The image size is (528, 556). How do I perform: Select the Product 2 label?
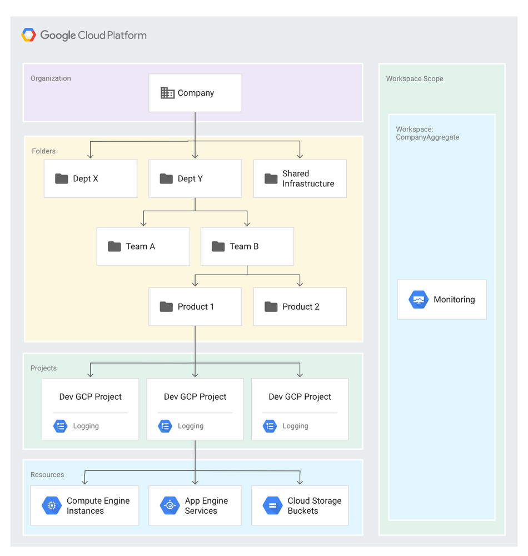[x=301, y=307]
